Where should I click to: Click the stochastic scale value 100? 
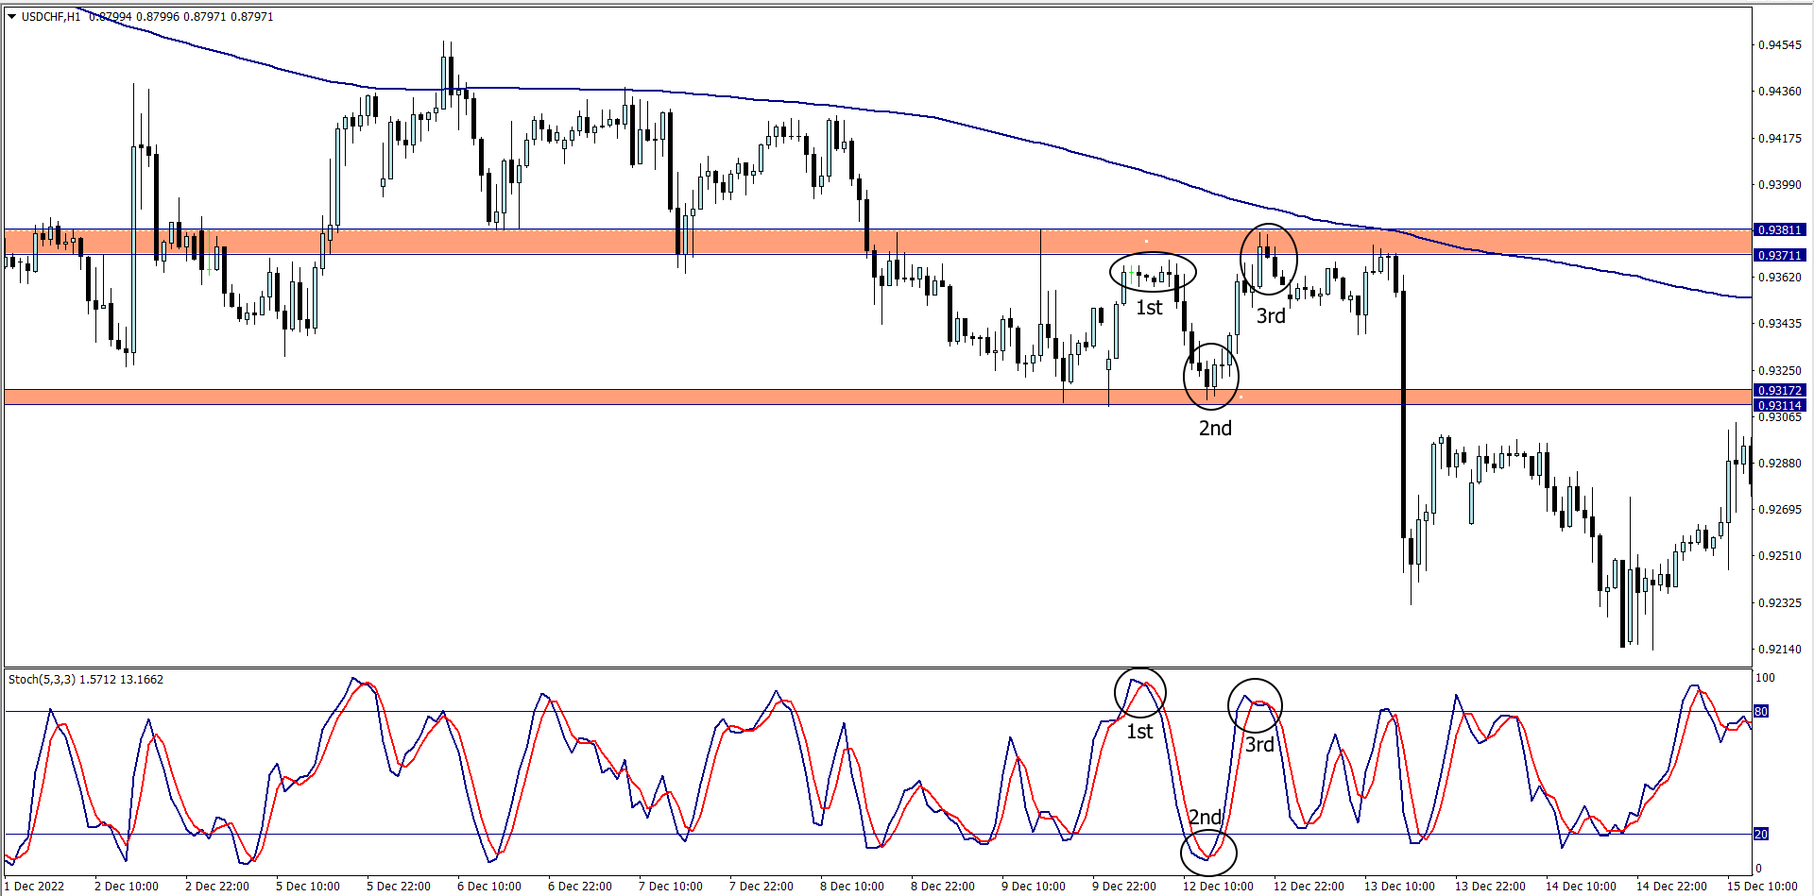[x=1765, y=678]
